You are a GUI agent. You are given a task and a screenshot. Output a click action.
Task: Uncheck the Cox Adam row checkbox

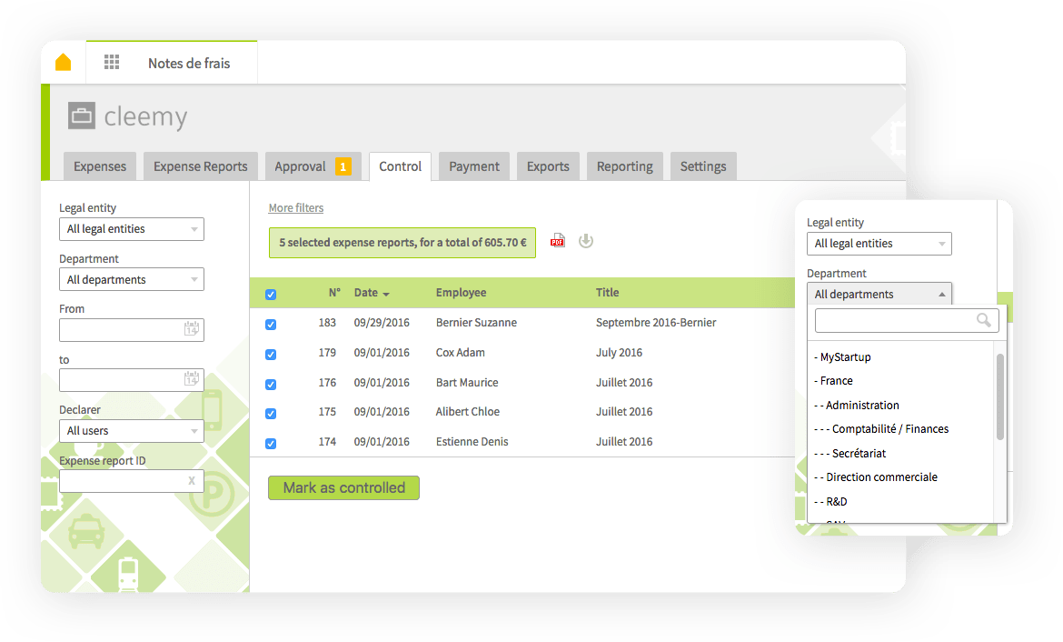point(271,355)
